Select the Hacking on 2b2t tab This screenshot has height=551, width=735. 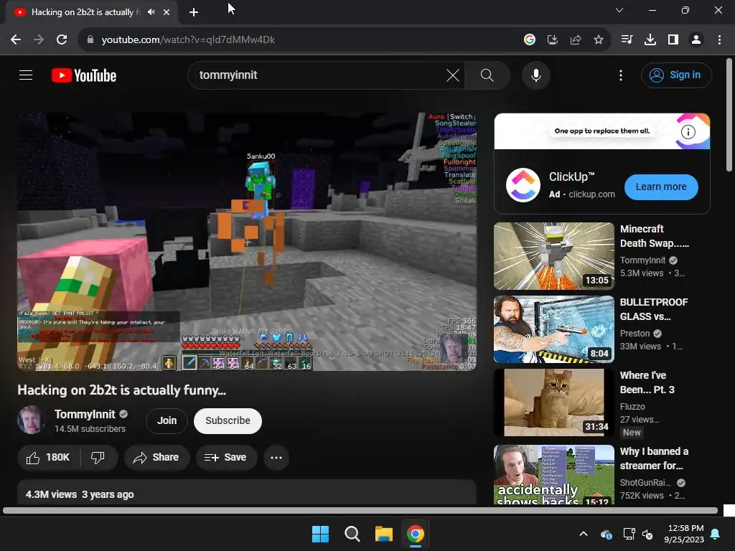click(x=91, y=12)
